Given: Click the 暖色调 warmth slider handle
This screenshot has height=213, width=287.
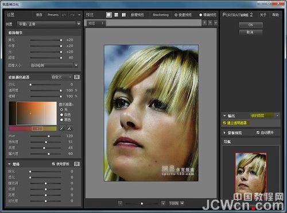Looking at the screenshot, I should point(45,183).
